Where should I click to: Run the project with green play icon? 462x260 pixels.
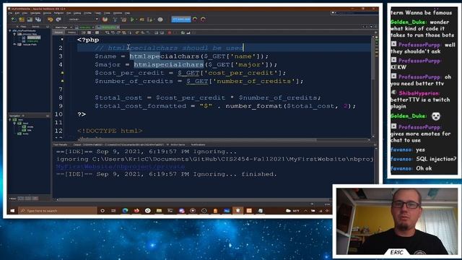[132, 19]
